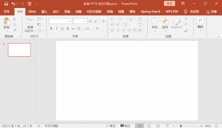Toggle Italic formatting
The height and width of the screenshot is (128, 222).
(57, 29)
